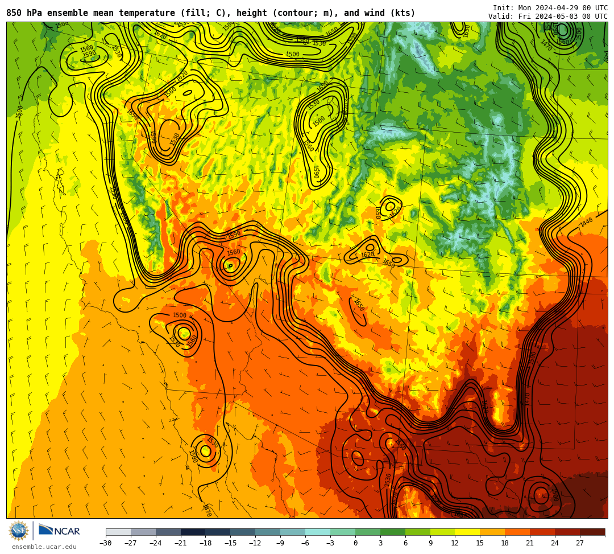Pick the darkest maroon swatch above 27
Screen dimensions: 614x554
coord(592,532)
